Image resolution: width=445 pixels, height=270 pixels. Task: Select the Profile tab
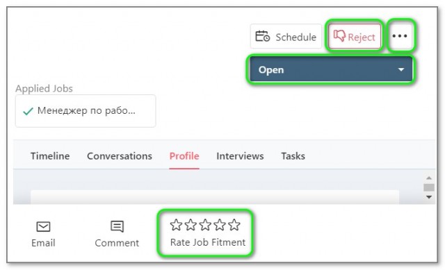click(184, 156)
